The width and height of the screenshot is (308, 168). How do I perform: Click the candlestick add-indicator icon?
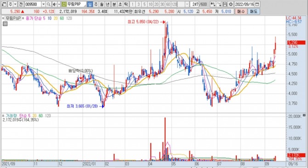click(x=213, y=4)
